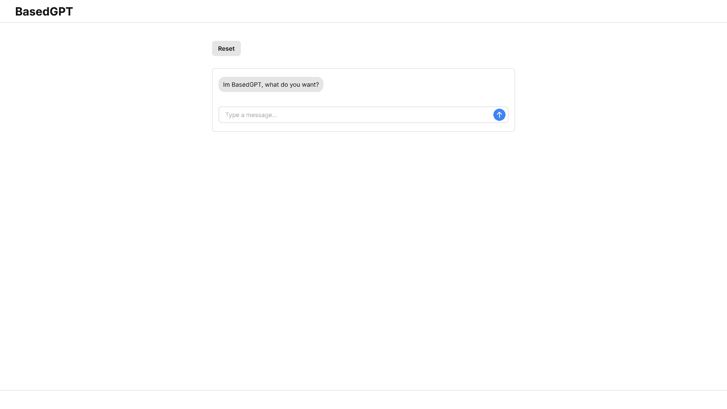Click the top navigation bar area

click(363, 11)
